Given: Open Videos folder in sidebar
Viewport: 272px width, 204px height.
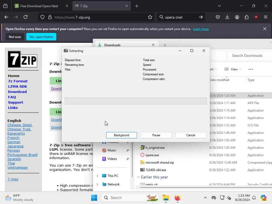Looking at the screenshot, I should click(x=112, y=159).
